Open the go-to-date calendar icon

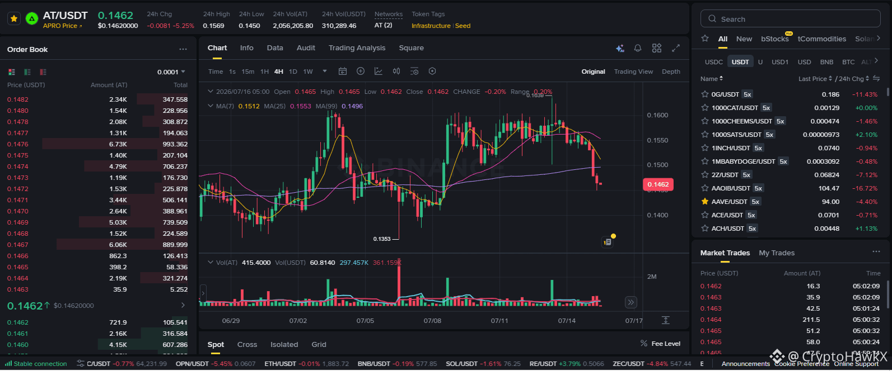pyautogui.click(x=343, y=71)
